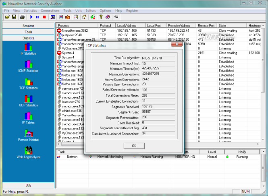Click the Notify column header in task pane

click(x=242, y=152)
